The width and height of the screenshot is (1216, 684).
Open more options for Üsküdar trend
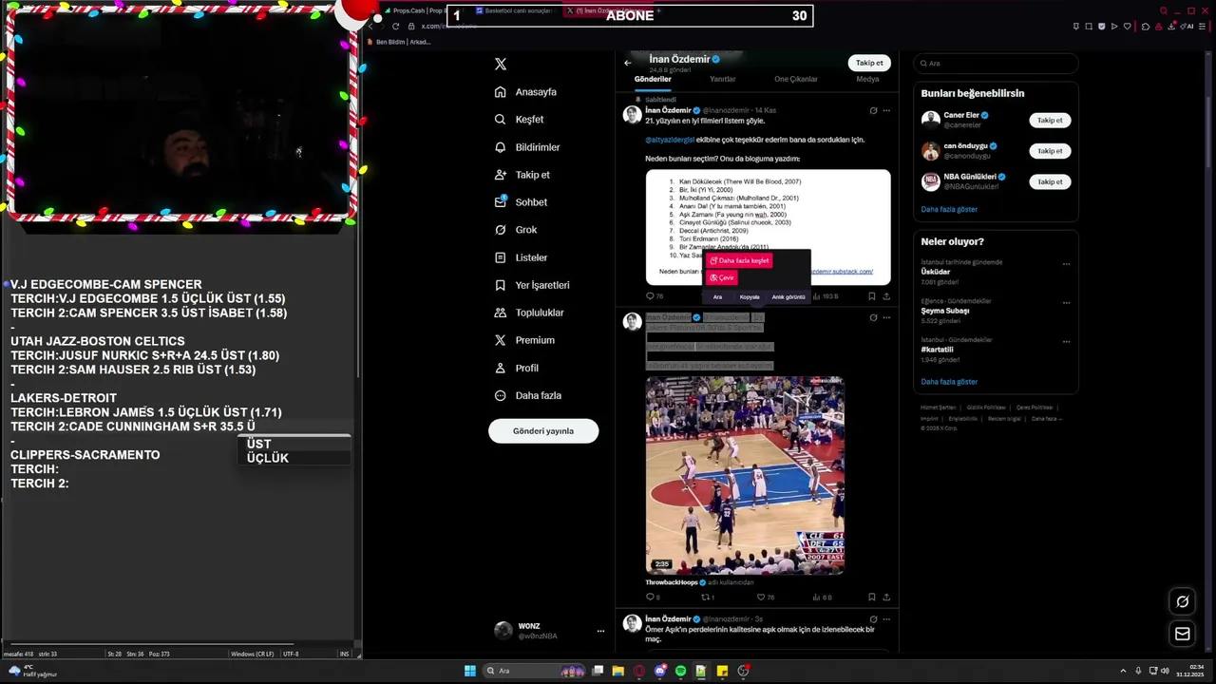click(1066, 264)
